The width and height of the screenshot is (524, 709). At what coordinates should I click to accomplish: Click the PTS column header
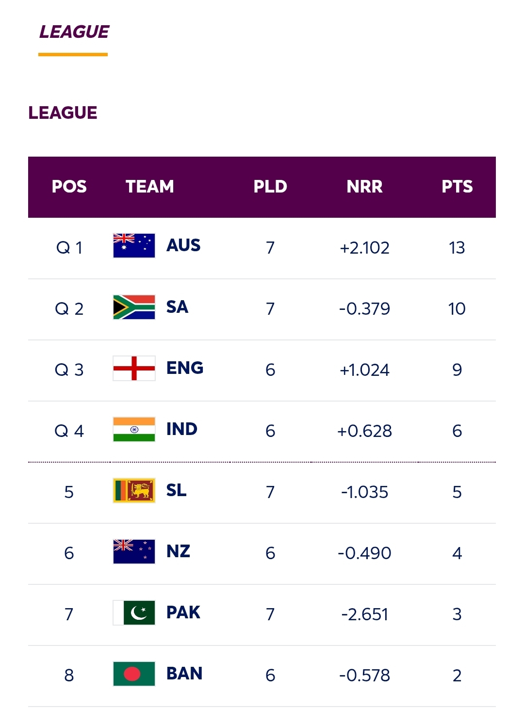click(457, 187)
